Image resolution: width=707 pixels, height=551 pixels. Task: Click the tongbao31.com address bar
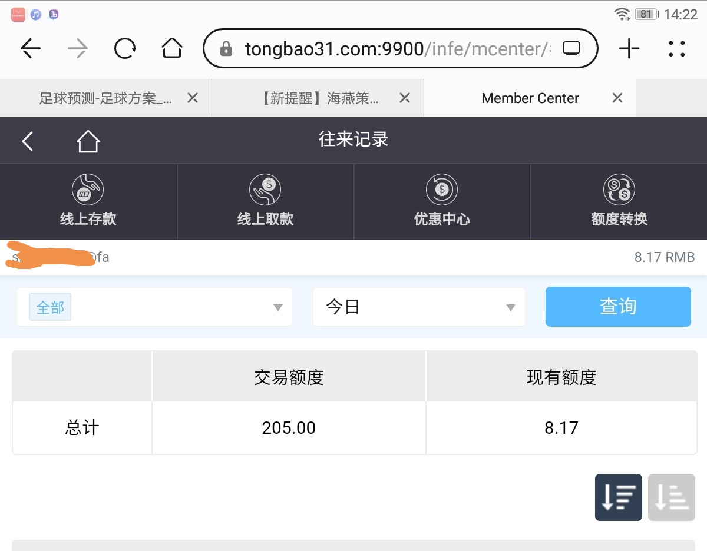tap(389, 49)
